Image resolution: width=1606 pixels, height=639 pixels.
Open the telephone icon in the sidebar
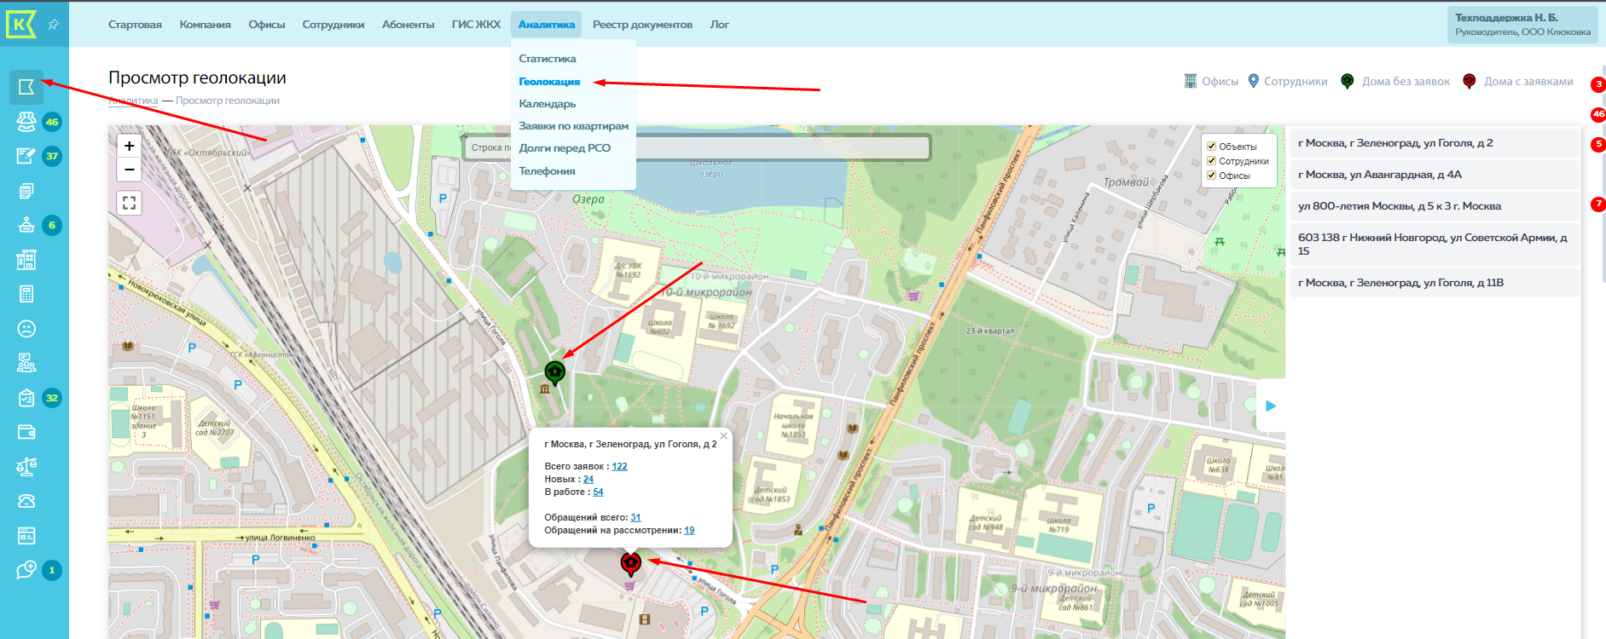[26, 501]
